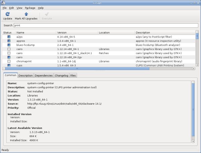This screenshot has width=201, height=153.
Task: Click the Mark All Upgrades arrow icon
Action: 26,14
